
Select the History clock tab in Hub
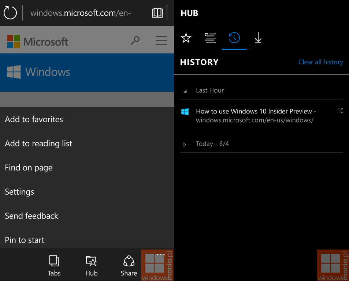coord(234,38)
